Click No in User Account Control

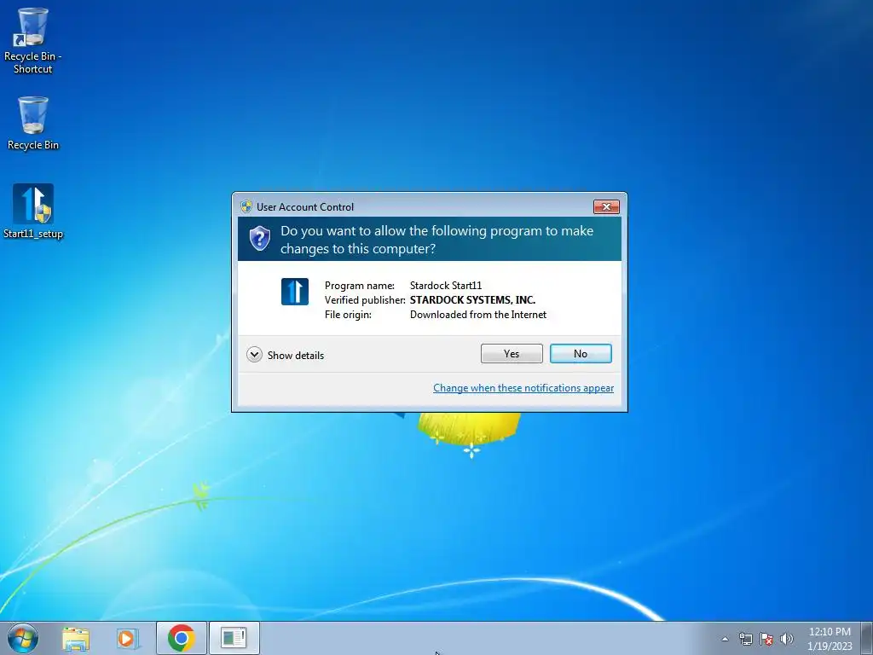581,354
